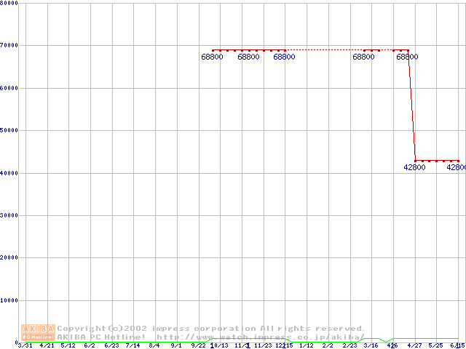Select the 4/27 date marker
The width and height of the screenshot is (466, 349).
coord(414,345)
